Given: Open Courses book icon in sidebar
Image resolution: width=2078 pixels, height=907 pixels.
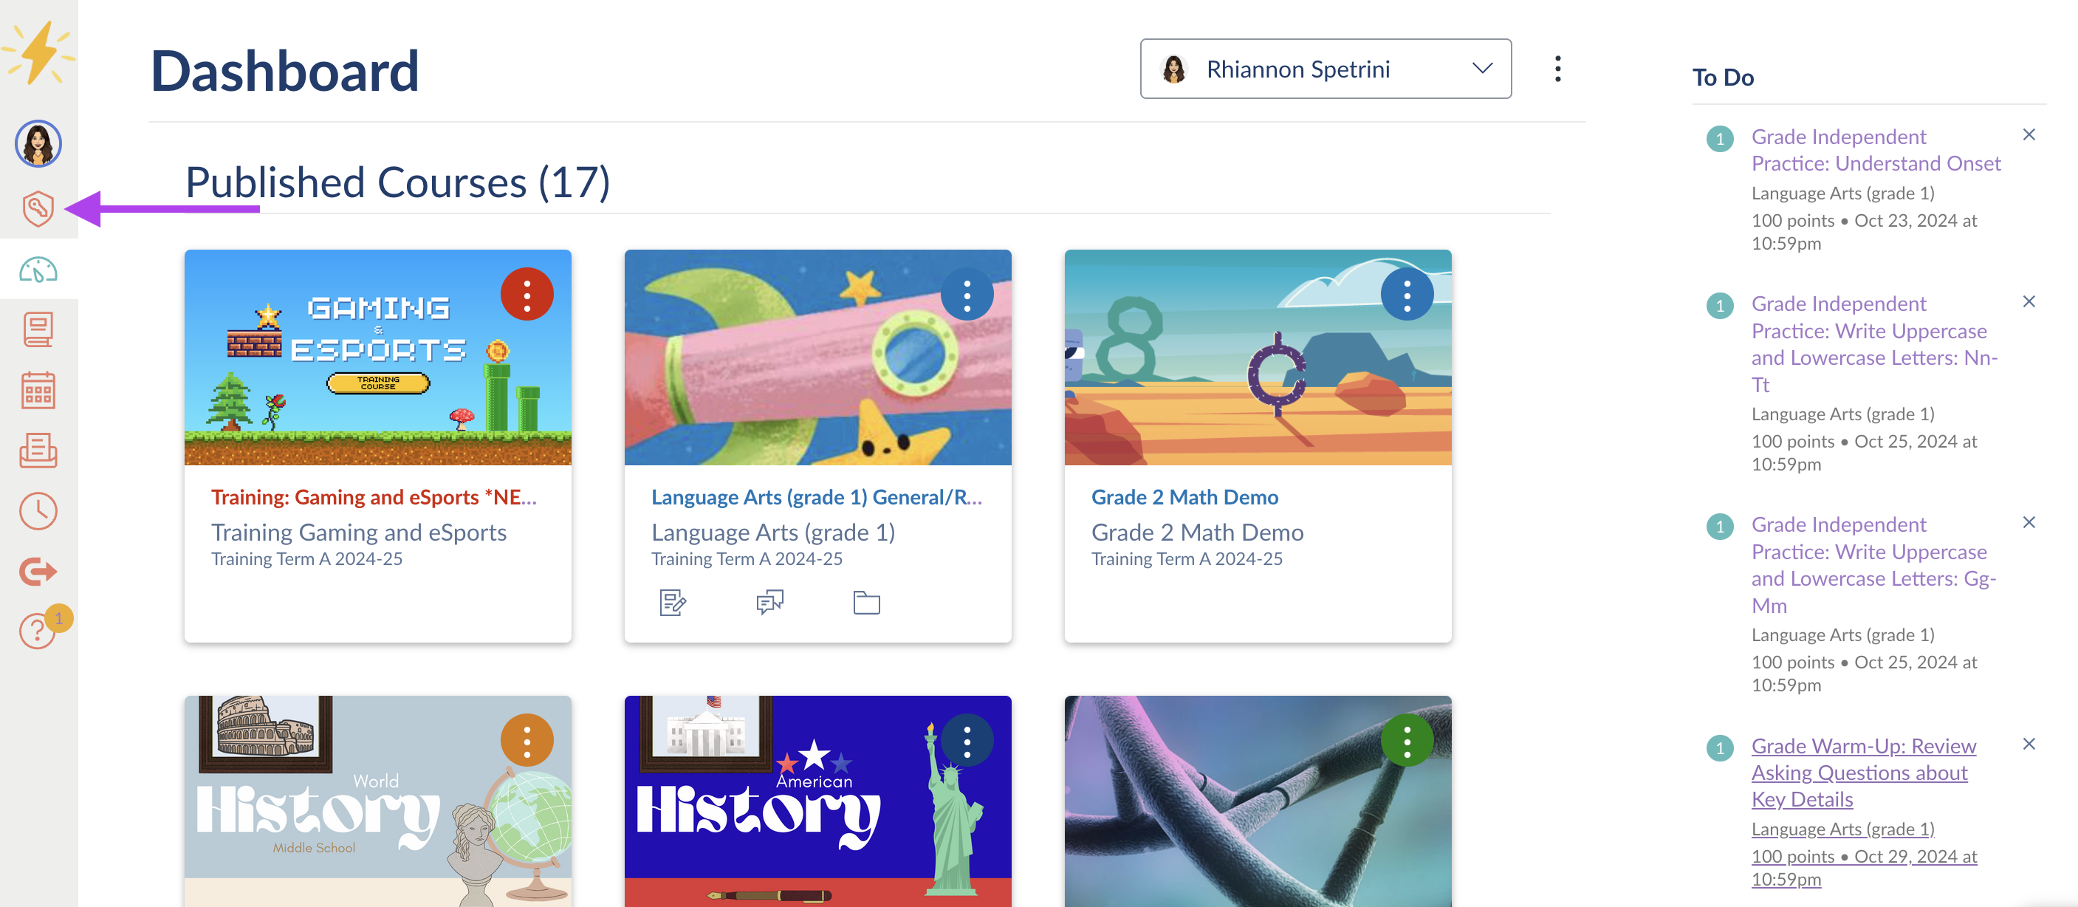Looking at the screenshot, I should [38, 330].
